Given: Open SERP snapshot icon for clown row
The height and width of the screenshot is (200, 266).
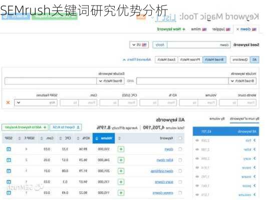Looking at the screenshot, I should point(9,149).
